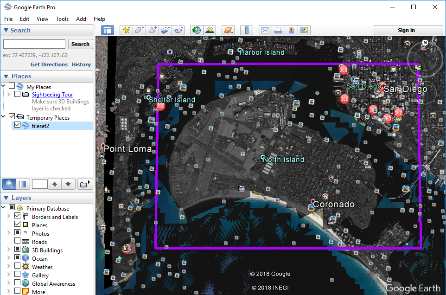Add an image overlay
Screen dimensions: 446x295
(x=165, y=30)
